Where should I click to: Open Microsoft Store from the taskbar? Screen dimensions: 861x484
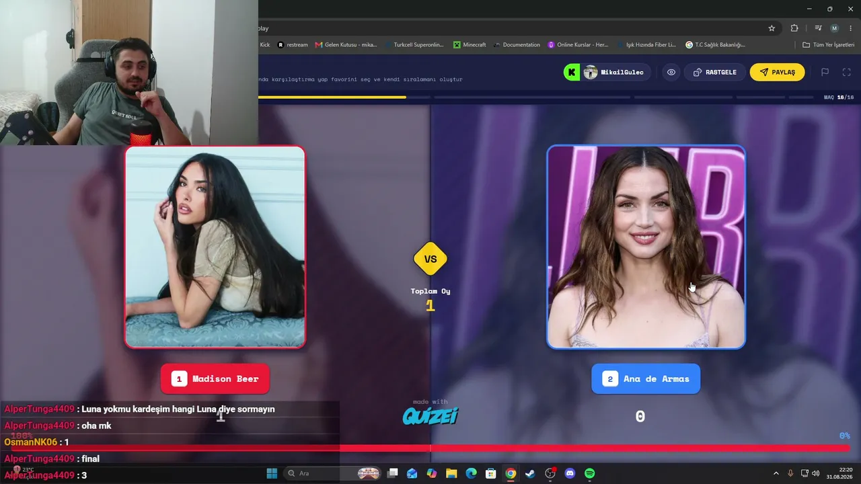(491, 473)
